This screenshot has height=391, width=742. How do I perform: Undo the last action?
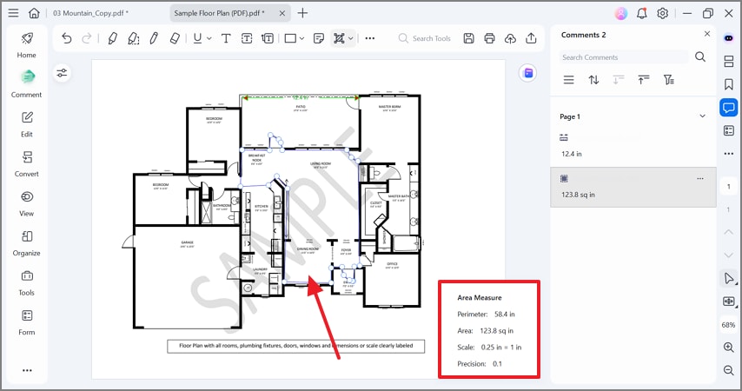pyautogui.click(x=67, y=38)
